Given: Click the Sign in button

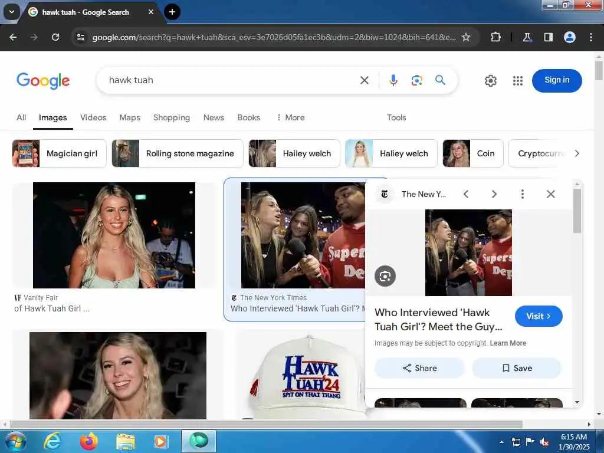Looking at the screenshot, I should (557, 80).
